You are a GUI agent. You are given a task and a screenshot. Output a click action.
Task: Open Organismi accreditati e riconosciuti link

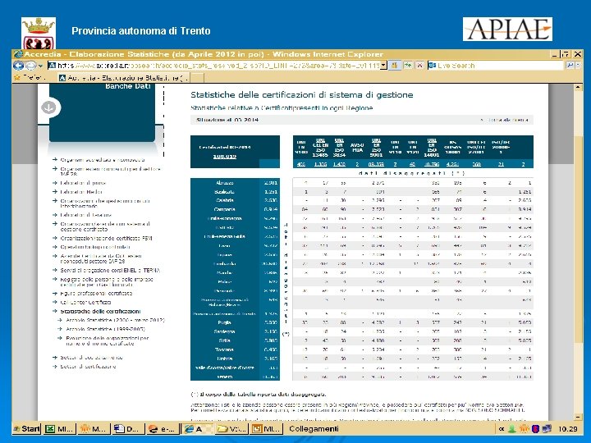(x=102, y=160)
